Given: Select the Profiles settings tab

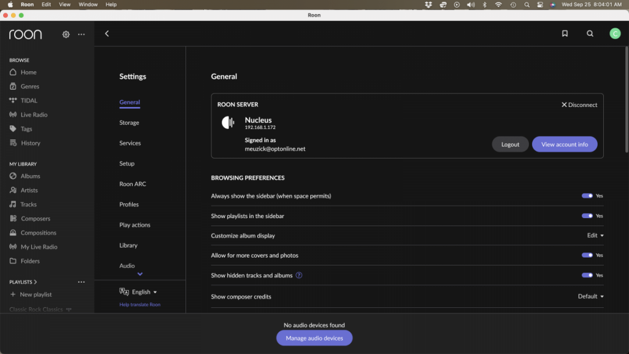Looking at the screenshot, I should (129, 205).
